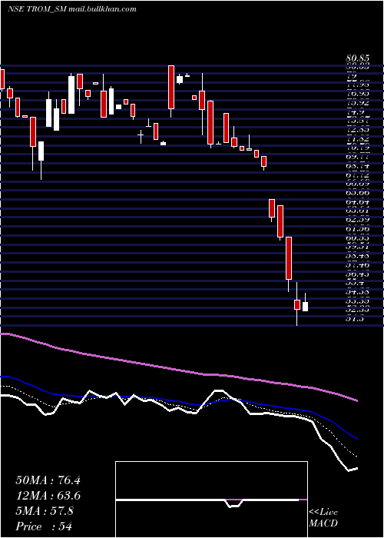The height and width of the screenshot is (538, 384).
Task: Click the 64.64 price axis label
Action: [x=357, y=201]
